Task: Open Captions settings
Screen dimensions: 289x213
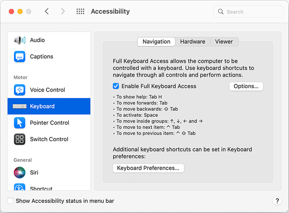Action: click(x=41, y=57)
